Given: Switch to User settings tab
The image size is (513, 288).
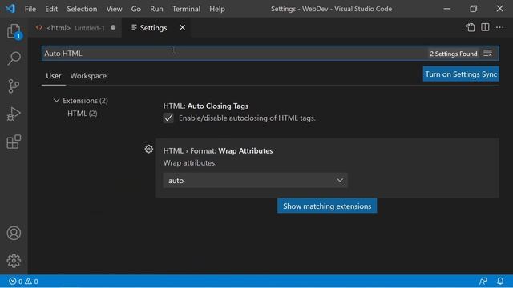Looking at the screenshot, I should (54, 76).
